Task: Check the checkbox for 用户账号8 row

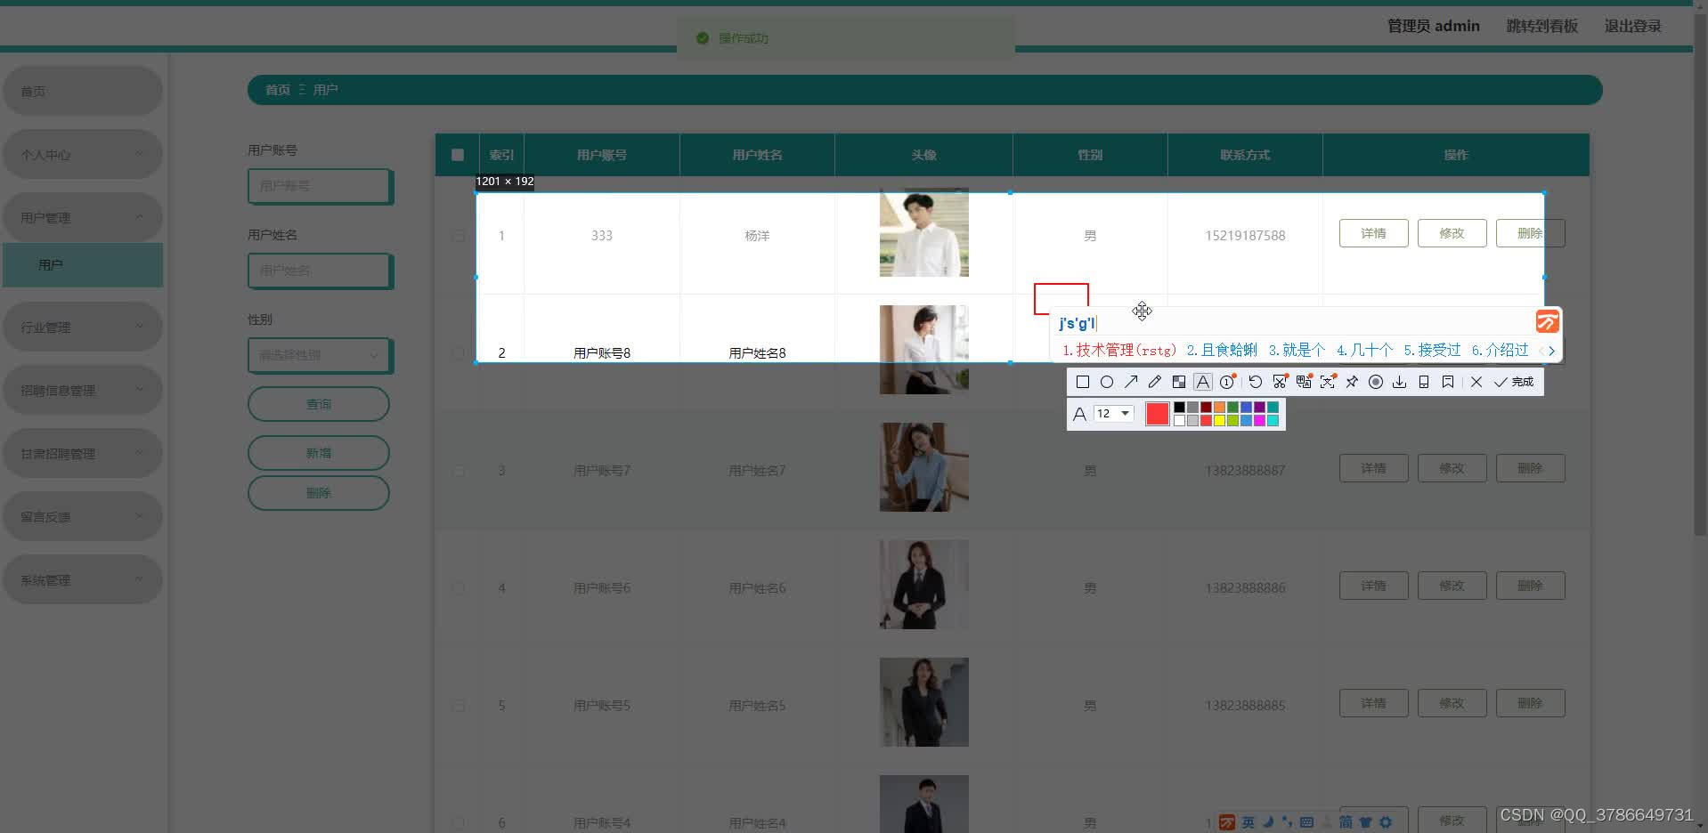Action: point(458,353)
